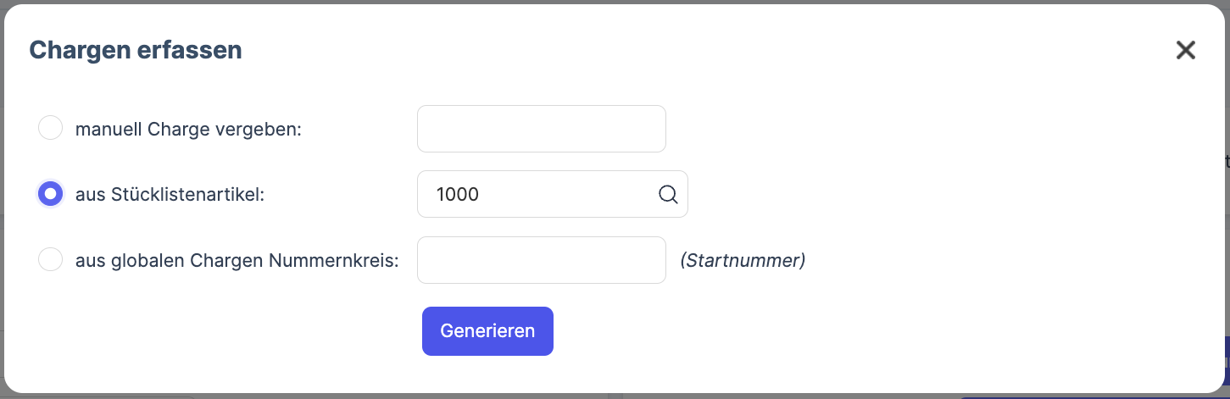The width and height of the screenshot is (1230, 399).
Task: Enable the globalen Chargen Nummernkreis radio option
Action: (51, 260)
